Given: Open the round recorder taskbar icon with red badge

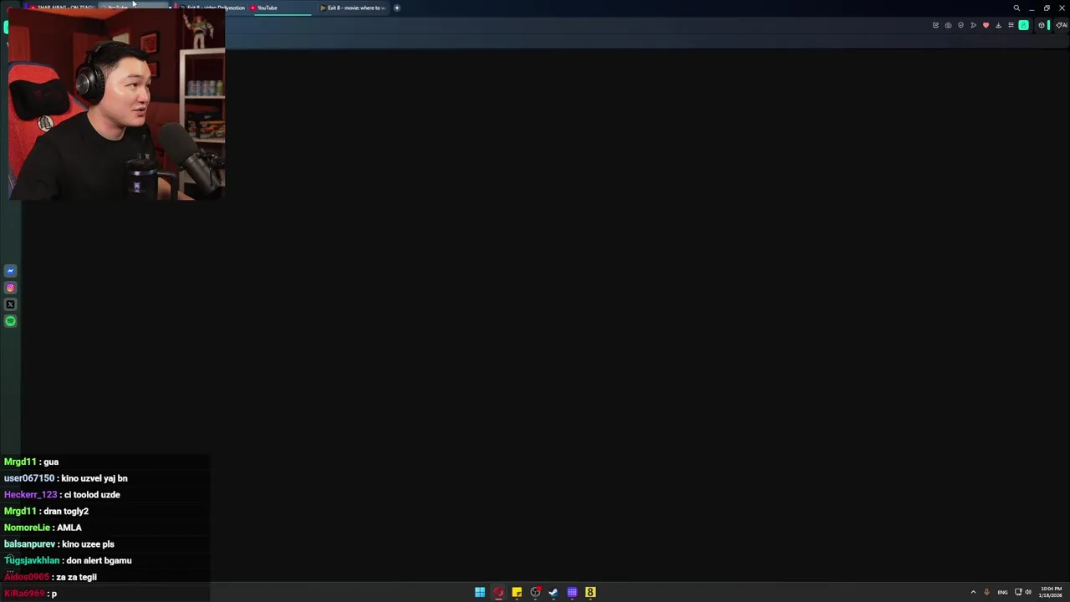Looking at the screenshot, I should (x=535, y=592).
